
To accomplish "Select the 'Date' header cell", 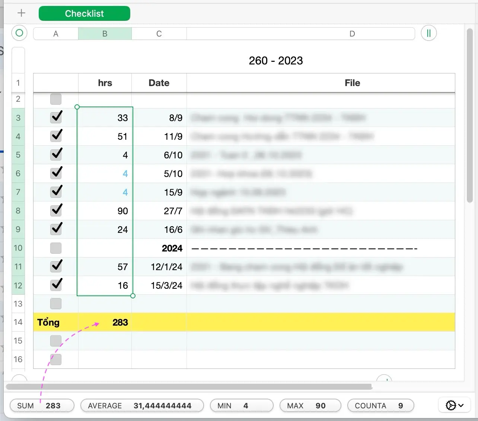I will point(159,83).
